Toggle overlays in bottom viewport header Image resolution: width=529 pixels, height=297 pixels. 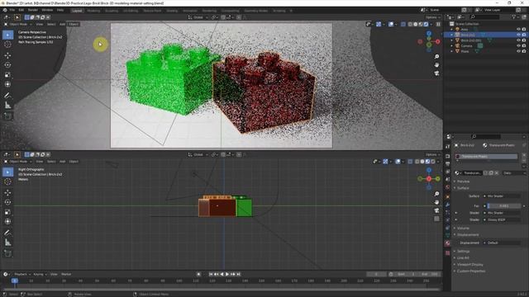398,162
